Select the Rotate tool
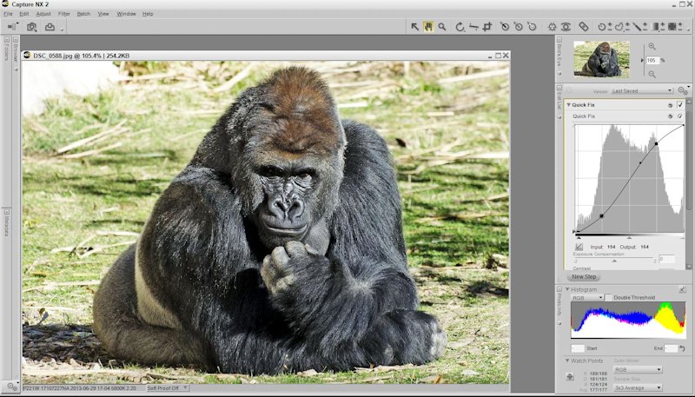Viewport: 695px width, 397px height. pyautogui.click(x=460, y=27)
